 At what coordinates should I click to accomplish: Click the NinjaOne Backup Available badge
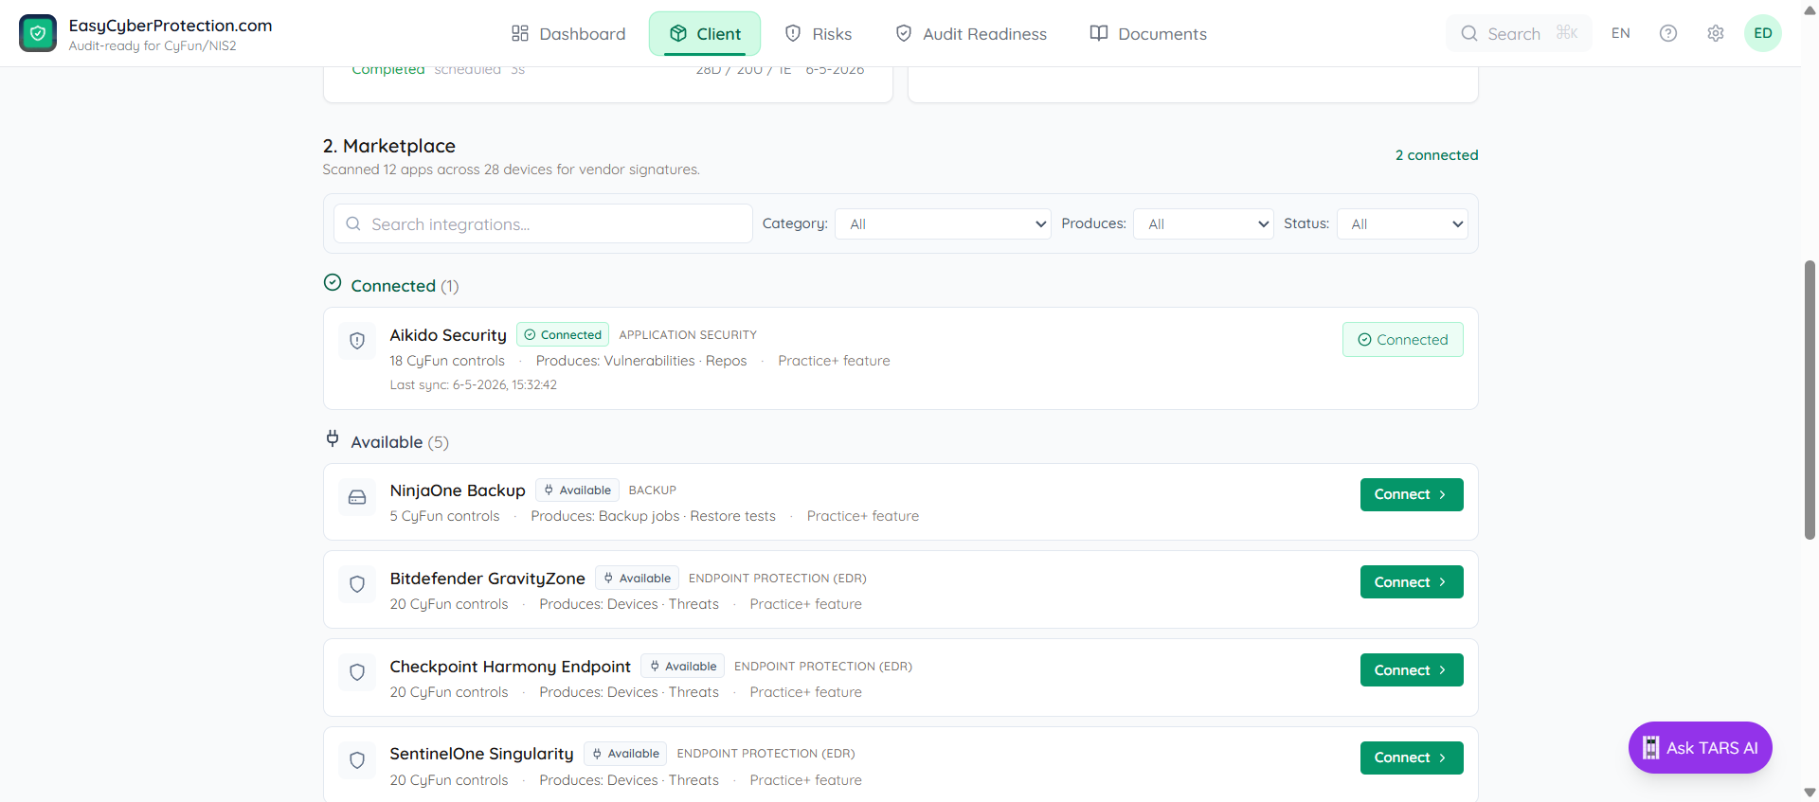pos(577,490)
